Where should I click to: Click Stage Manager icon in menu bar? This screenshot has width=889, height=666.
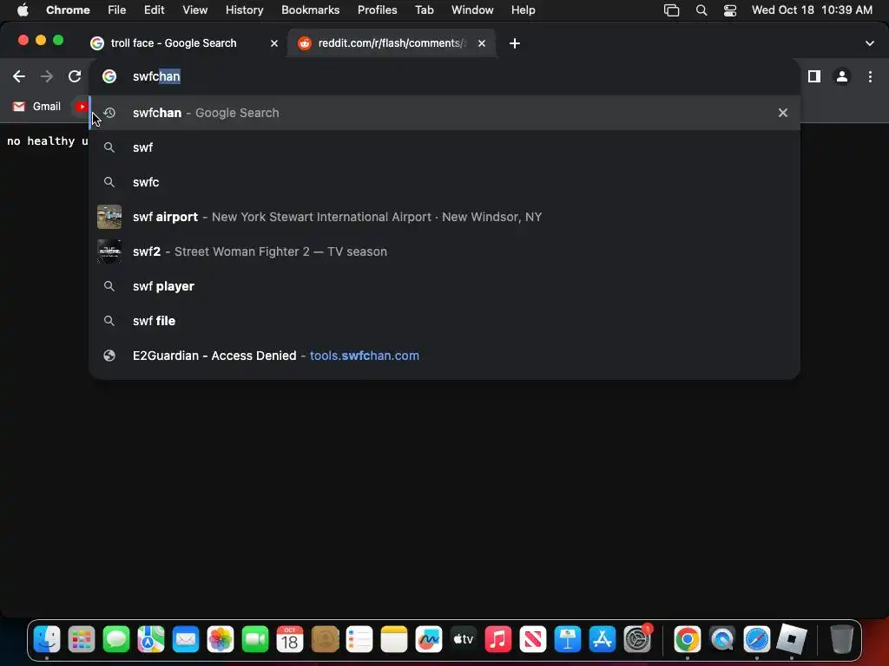[x=671, y=10]
